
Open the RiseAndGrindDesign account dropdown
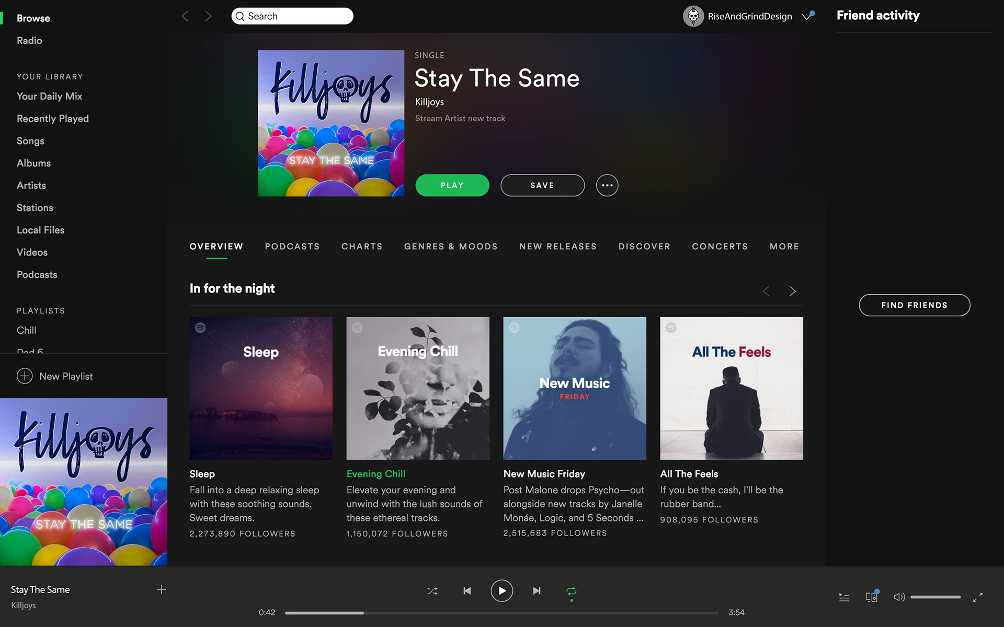tap(808, 16)
